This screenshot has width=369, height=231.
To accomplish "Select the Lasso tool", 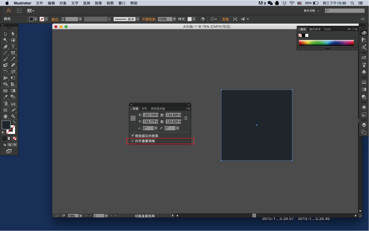I will tap(13, 40).
